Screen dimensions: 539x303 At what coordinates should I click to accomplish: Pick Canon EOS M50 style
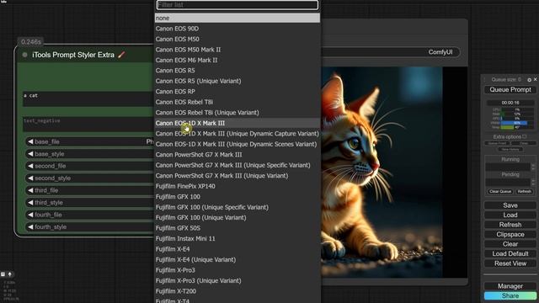point(237,40)
